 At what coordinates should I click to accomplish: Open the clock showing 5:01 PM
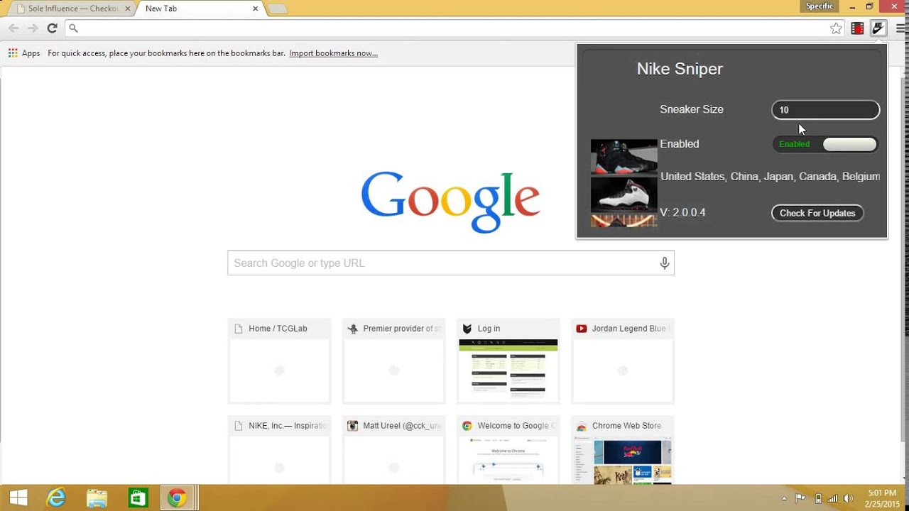click(882, 498)
